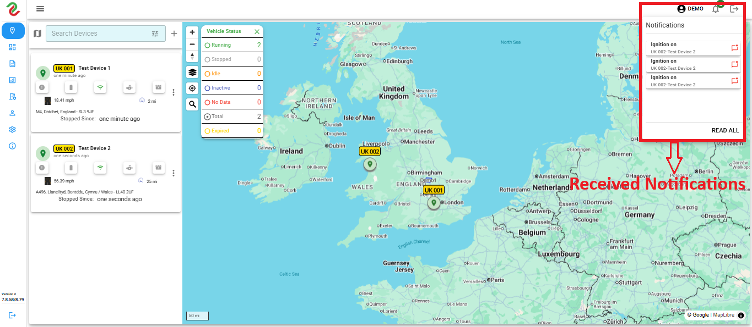Open the hamburger menu at top left

[x=40, y=9]
